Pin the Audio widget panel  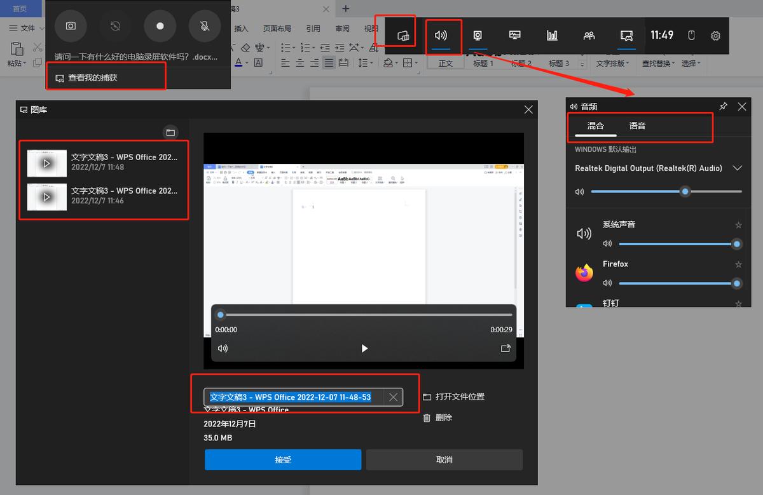723,107
